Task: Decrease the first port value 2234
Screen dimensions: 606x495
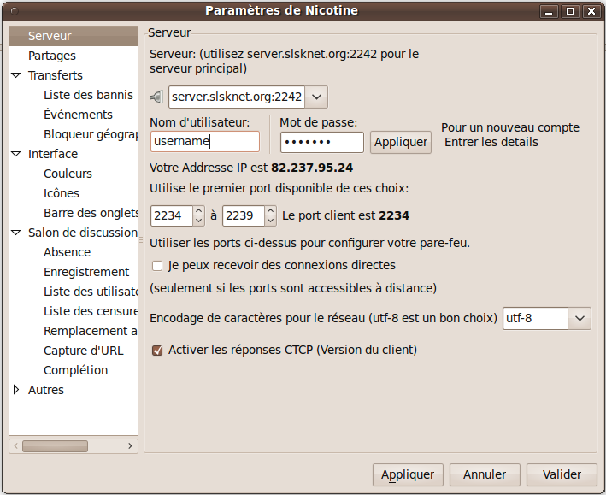Action: pos(198,221)
